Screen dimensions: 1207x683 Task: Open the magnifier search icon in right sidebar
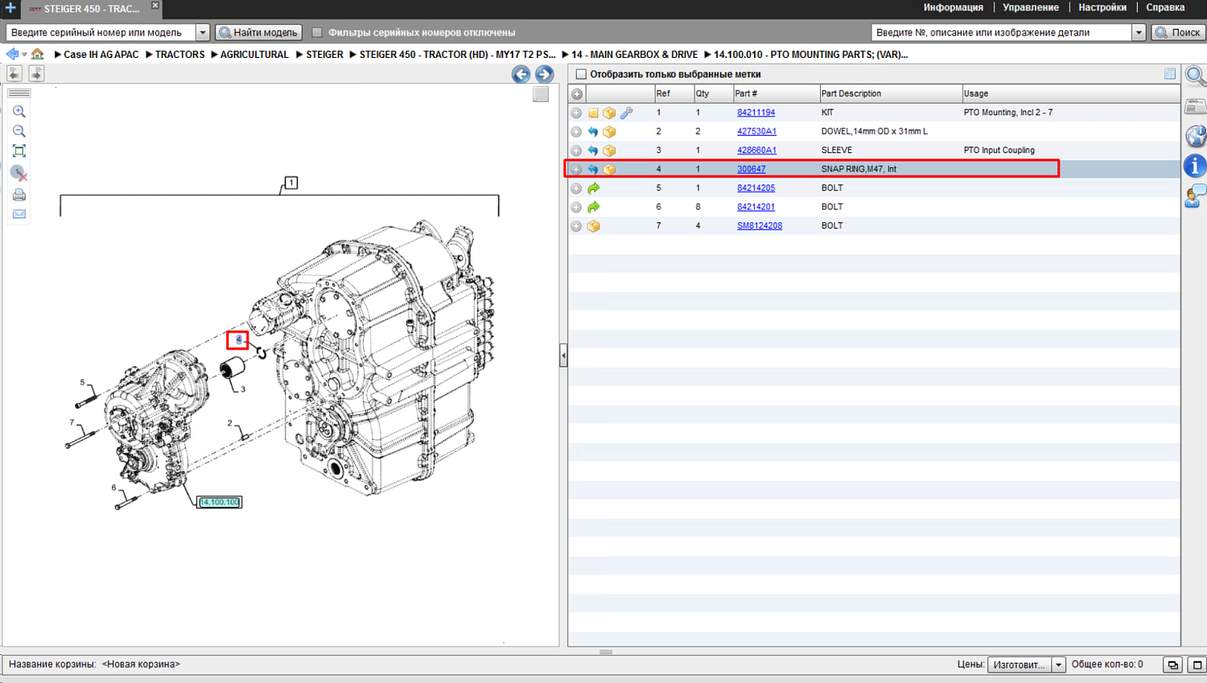1195,76
